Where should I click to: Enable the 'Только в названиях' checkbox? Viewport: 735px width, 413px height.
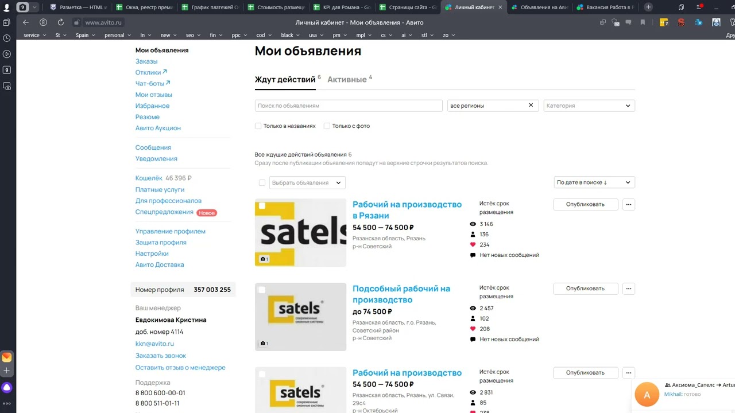tap(258, 126)
